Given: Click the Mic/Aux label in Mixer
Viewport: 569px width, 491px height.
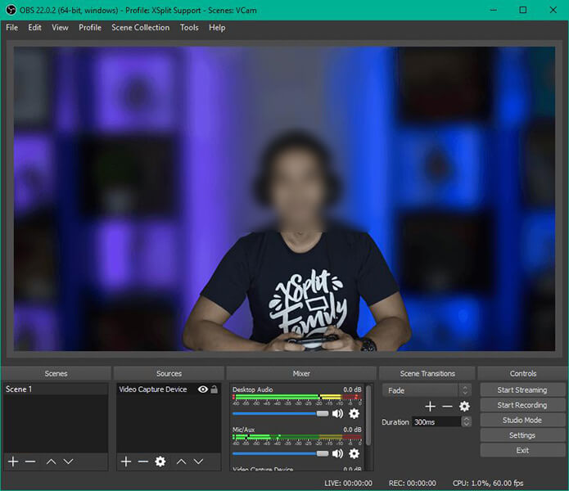Looking at the screenshot, I should point(243,430).
